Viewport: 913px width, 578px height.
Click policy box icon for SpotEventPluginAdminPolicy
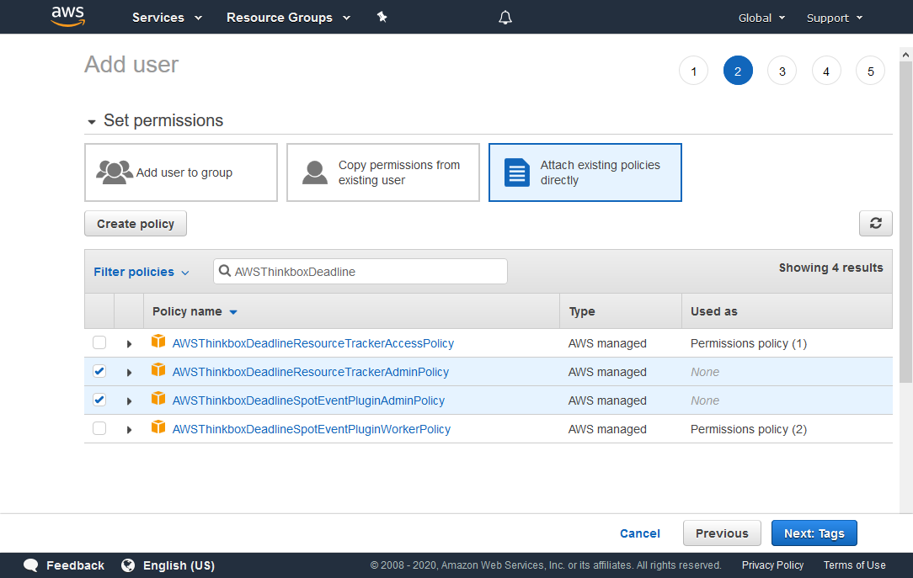click(x=158, y=398)
